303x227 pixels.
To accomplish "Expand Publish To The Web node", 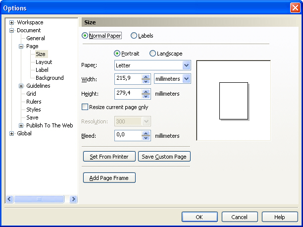I will [21, 125].
